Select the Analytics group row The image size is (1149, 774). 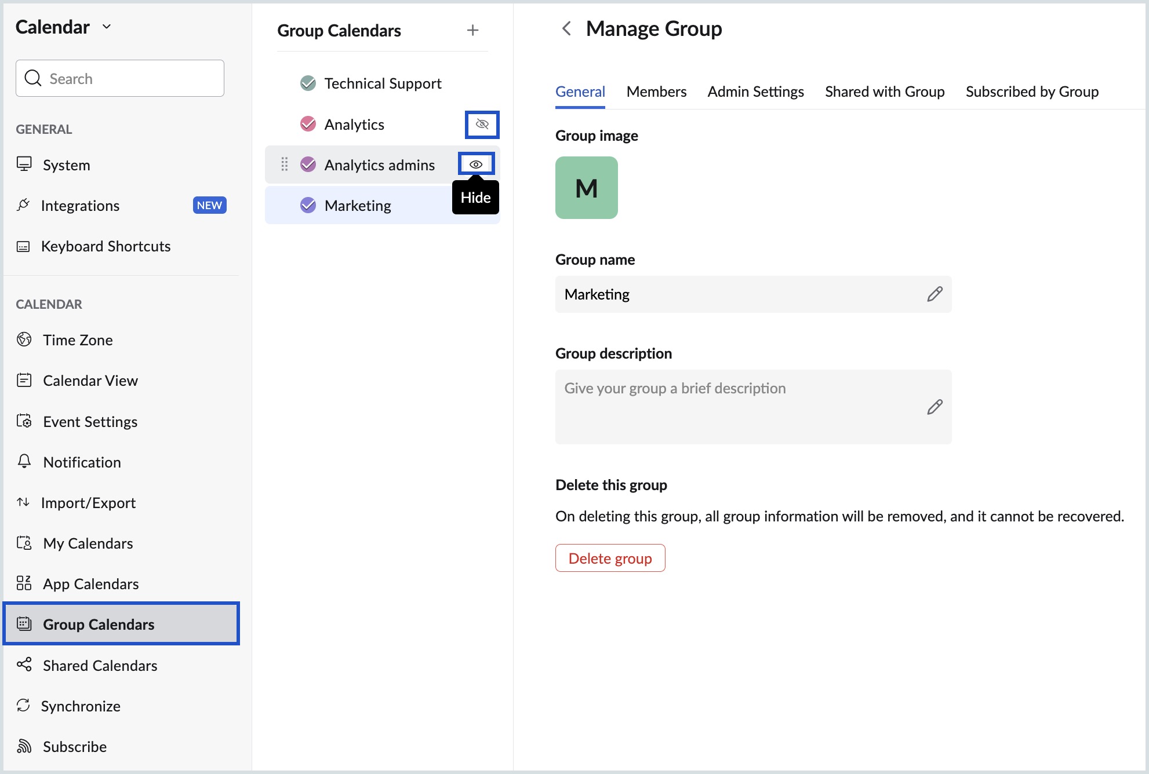383,124
